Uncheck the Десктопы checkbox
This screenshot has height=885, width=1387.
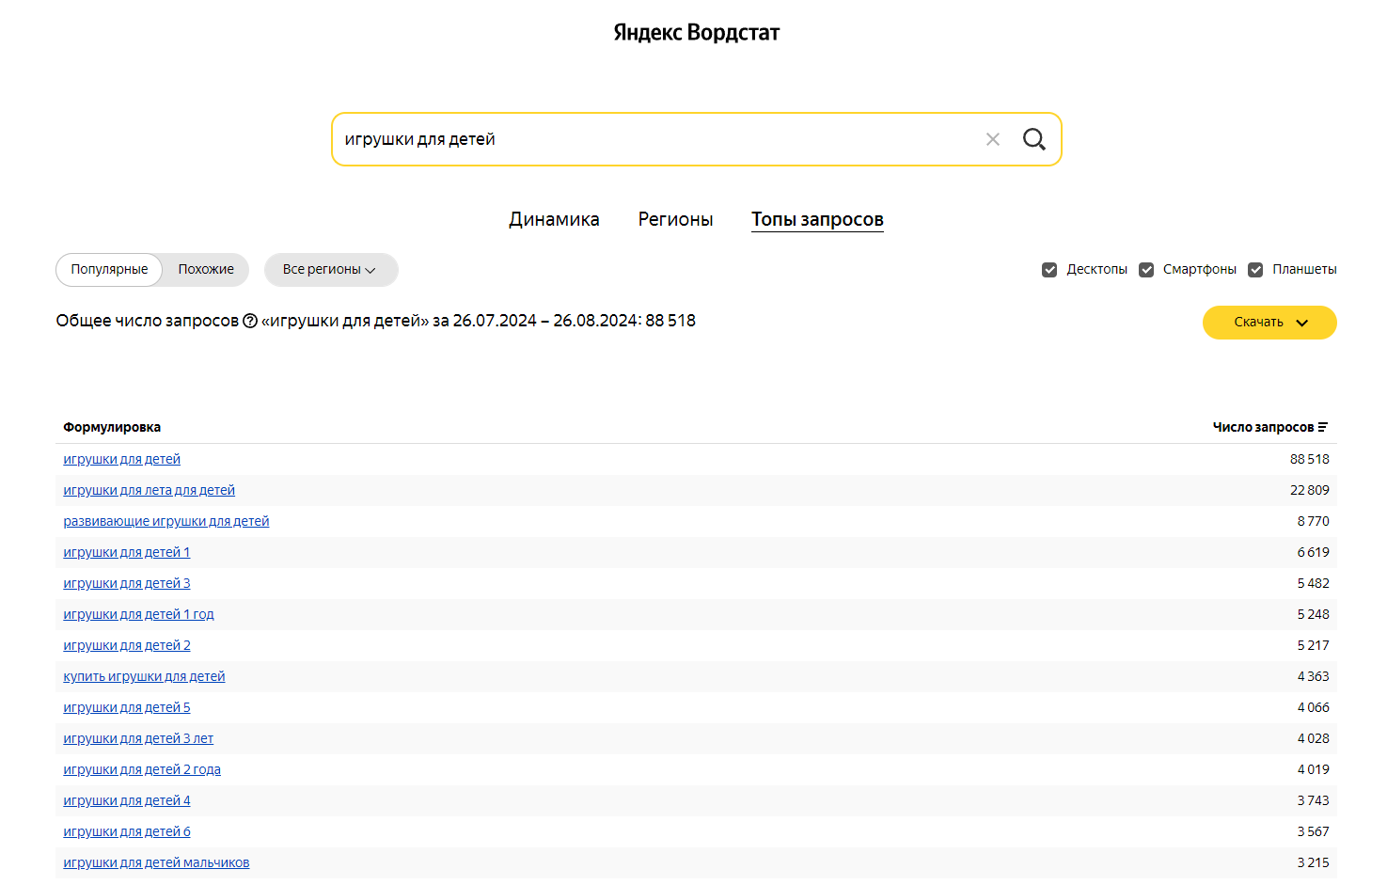[x=1049, y=269]
